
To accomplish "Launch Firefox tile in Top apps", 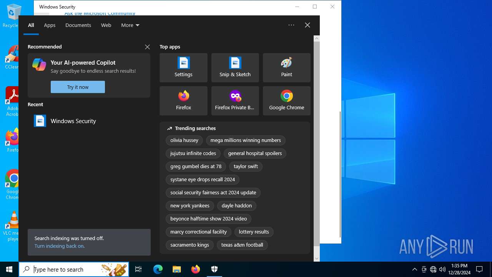I will tap(183, 101).
